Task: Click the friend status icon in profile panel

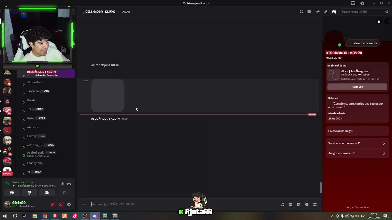Action: click(x=379, y=21)
